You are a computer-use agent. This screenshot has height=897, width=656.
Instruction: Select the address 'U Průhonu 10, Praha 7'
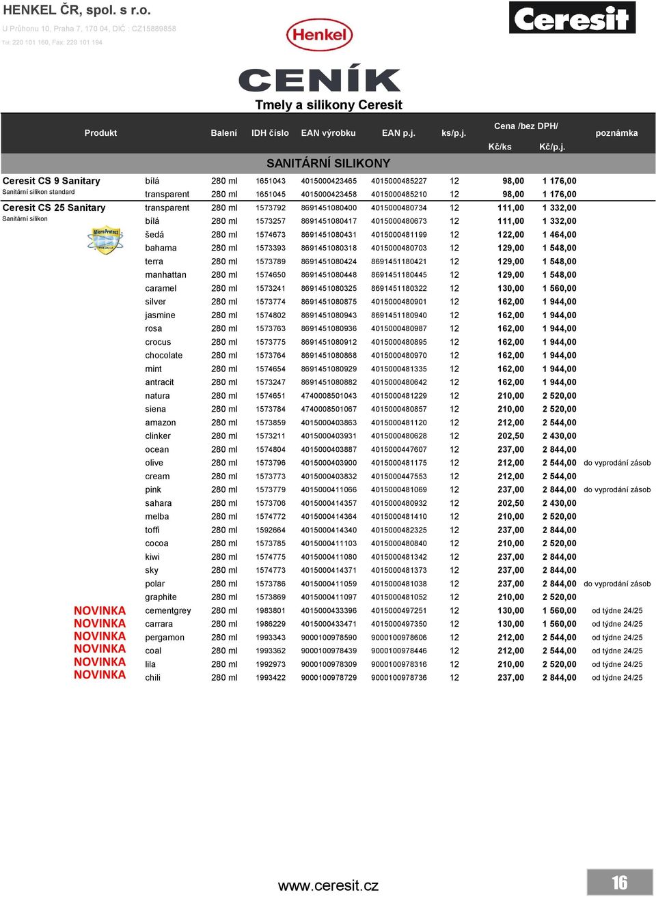44,29
